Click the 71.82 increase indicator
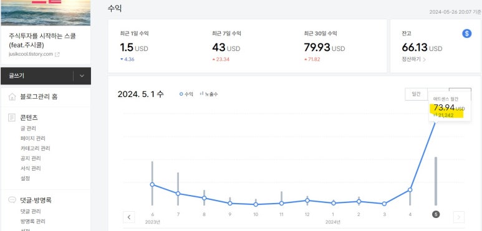The width and height of the screenshot is (482, 231). coord(312,60)
